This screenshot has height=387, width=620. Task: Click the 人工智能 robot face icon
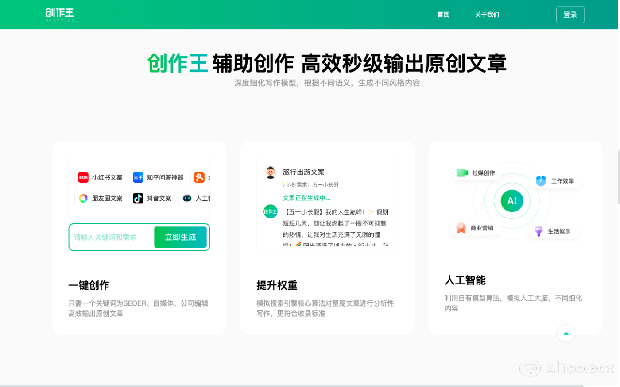point(187,198)
